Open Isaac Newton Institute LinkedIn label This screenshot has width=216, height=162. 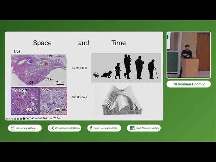coord(147,128)
